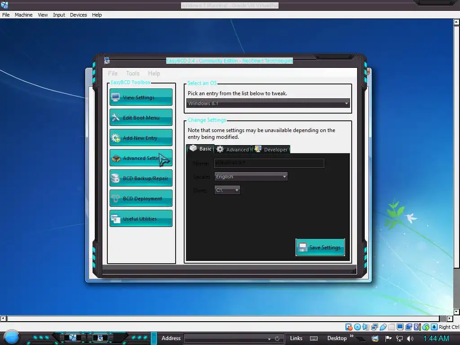Click the Links toolbar label
Image resolution: width=460 pixels, height=345 pixels.
[x=296, y=338]
